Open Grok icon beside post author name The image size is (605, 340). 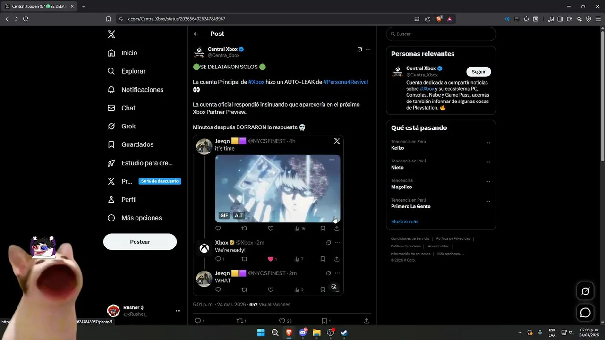[359, 49]
